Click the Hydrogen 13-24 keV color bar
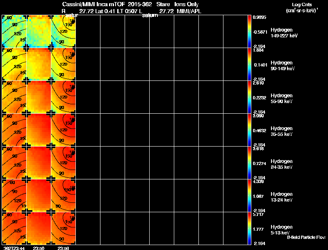 [x=249, y=196]
